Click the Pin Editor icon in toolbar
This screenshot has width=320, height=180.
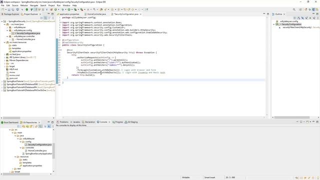[x=146, y=9]
